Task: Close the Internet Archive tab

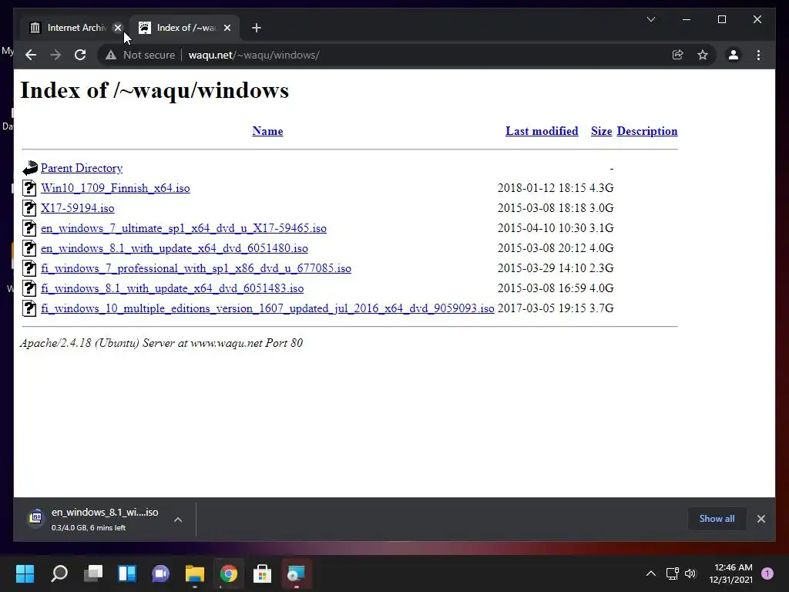Action: coord(118,28)
